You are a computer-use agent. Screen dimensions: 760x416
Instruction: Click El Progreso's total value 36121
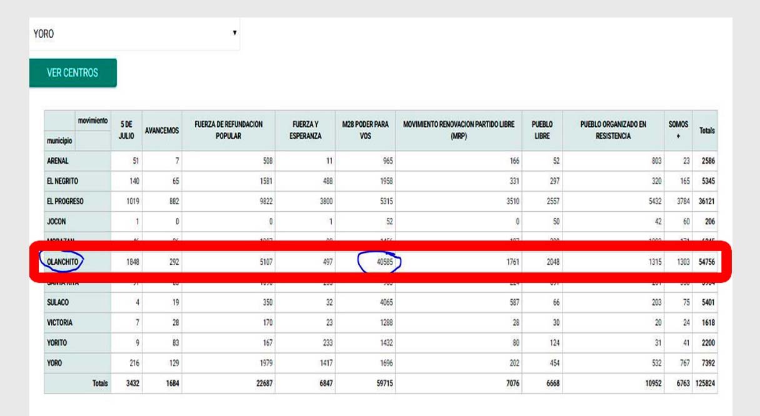click(x=707, y=201)
